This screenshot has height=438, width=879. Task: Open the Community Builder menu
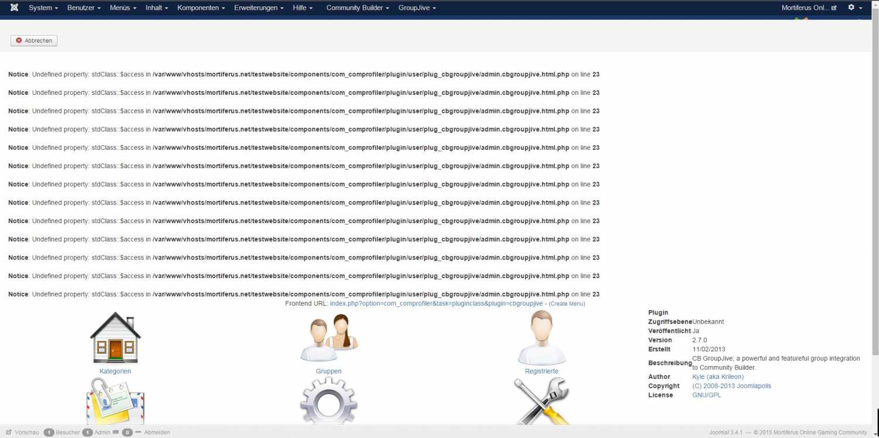358,8
